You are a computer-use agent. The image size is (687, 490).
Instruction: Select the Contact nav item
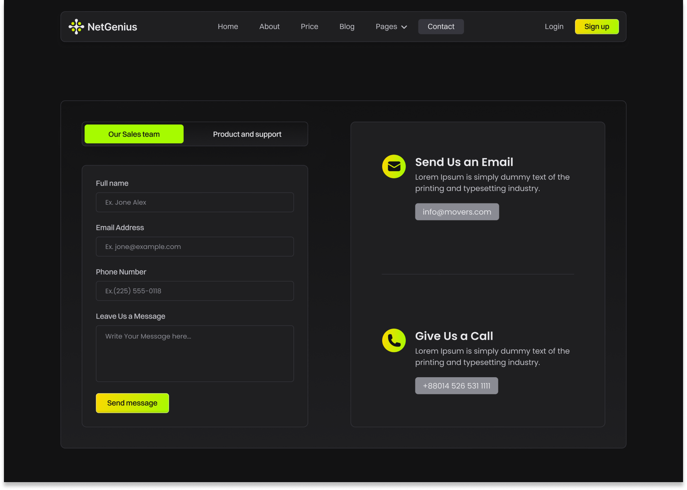point(441,27)
